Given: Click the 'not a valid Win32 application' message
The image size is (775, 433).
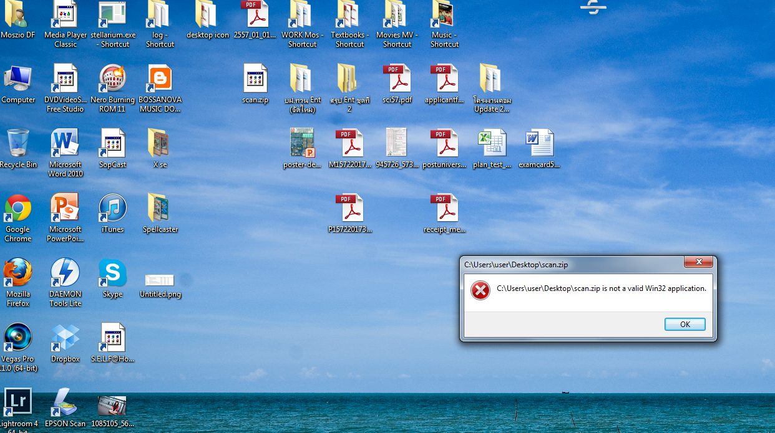Looking at the screenshot, I should click(x=602, y=288).
